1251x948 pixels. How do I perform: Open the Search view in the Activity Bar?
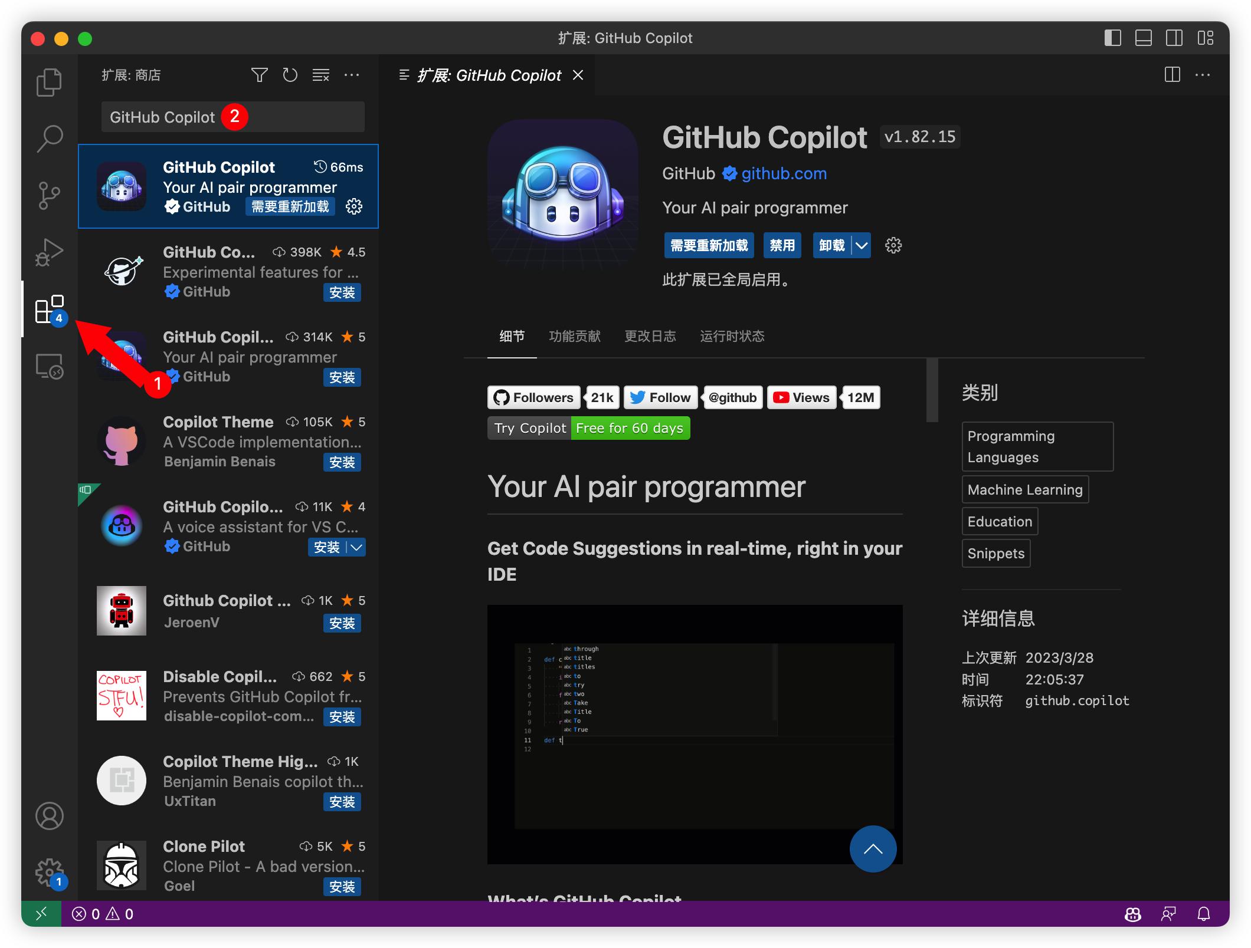(50, 137)
